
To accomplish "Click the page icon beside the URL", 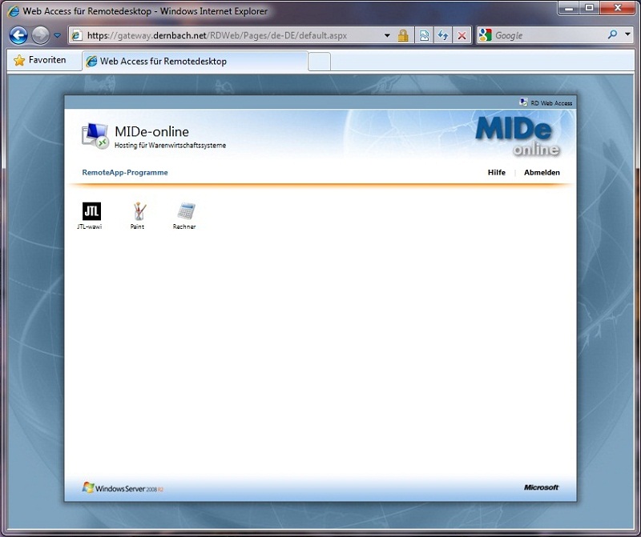I will pos(77,35).
